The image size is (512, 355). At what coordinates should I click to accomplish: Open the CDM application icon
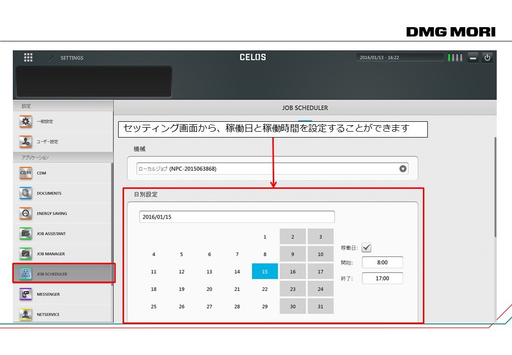[26, 173]
